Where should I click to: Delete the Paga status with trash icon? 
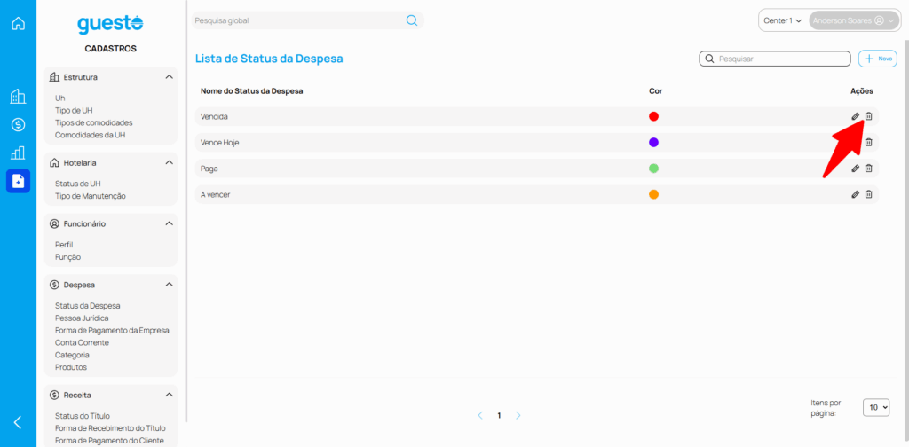point(869,169)
